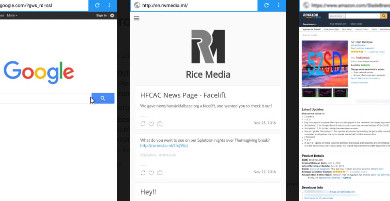The height and width of the screenshot is (201, 390).
Task: Open the hamburger menu on Rice Media page
Action: (x=137, y=18)
